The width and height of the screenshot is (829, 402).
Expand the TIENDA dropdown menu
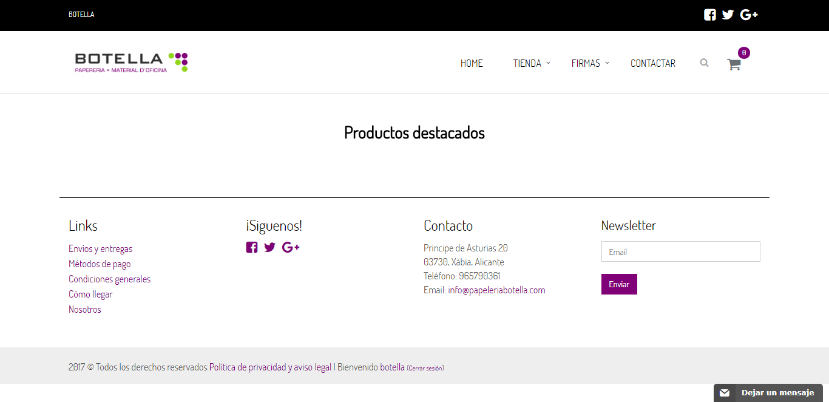pyautogui.click(x=531, y=63)
